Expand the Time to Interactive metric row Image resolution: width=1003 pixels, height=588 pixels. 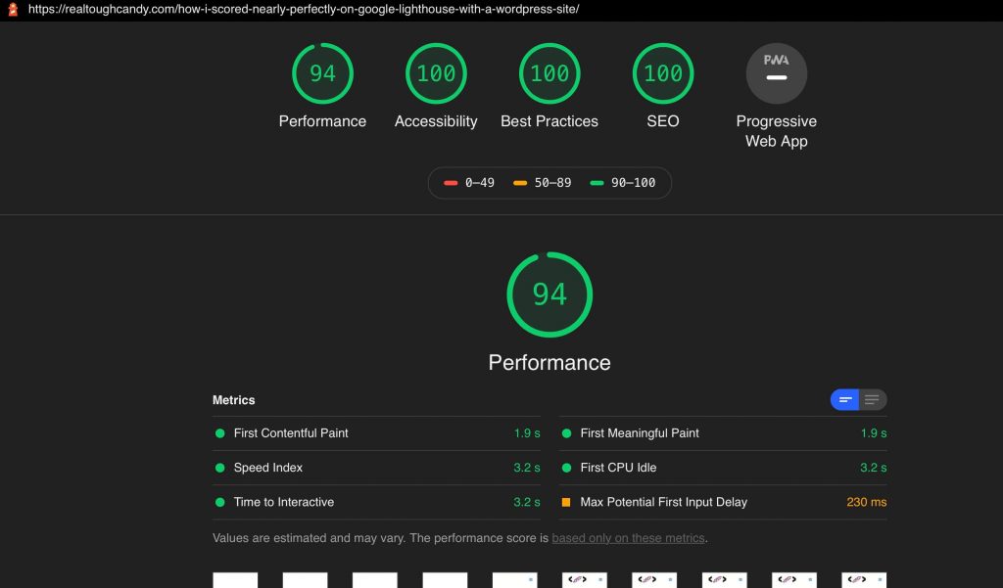pos(376,502)
